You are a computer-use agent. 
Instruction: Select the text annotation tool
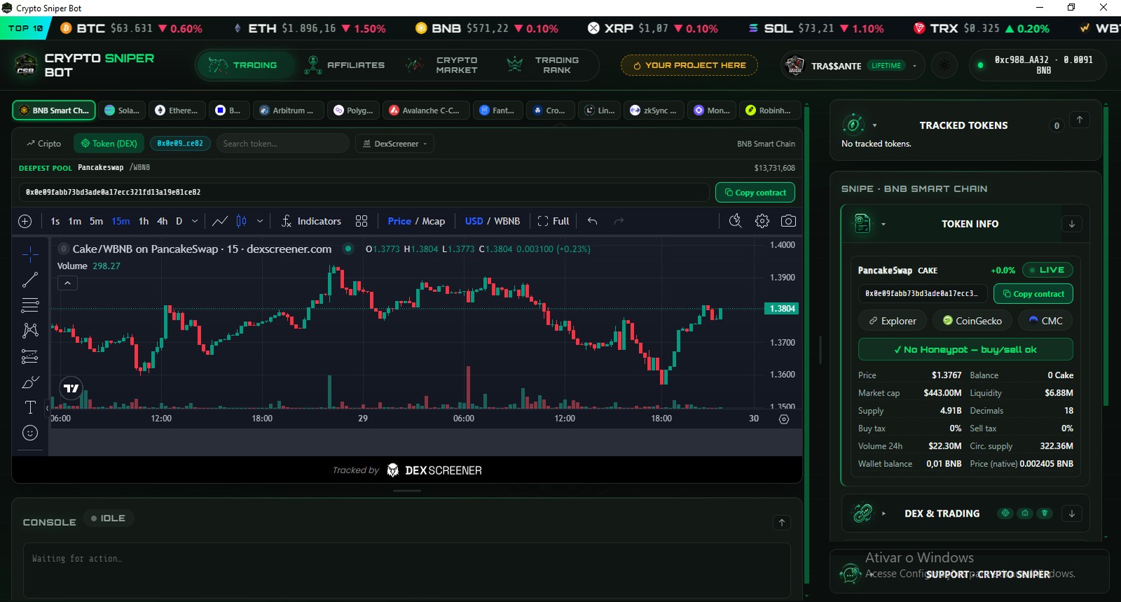[30, 407]
